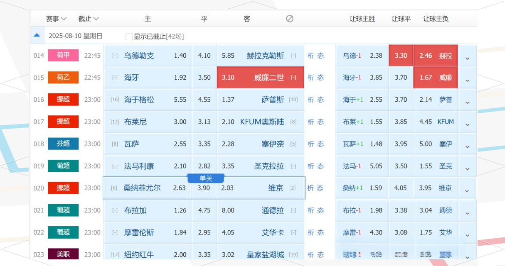Click the 葡超 league badge for match 019
This screenshot has height=266, width=505.
63,166
